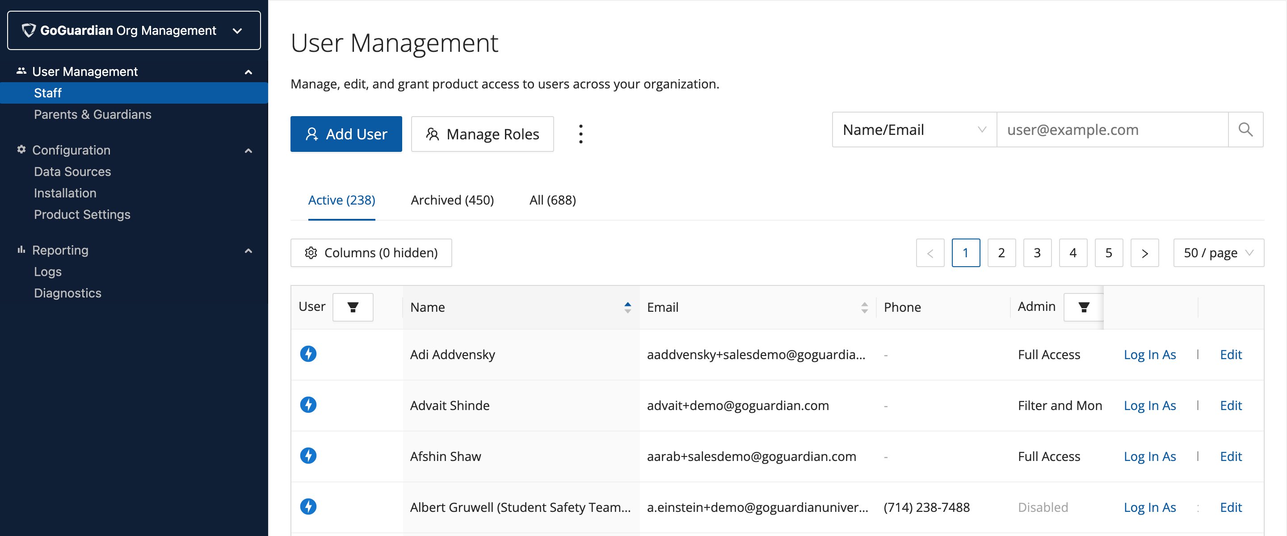Edit the Albert Gruwell user

[x=1231, y=507]
